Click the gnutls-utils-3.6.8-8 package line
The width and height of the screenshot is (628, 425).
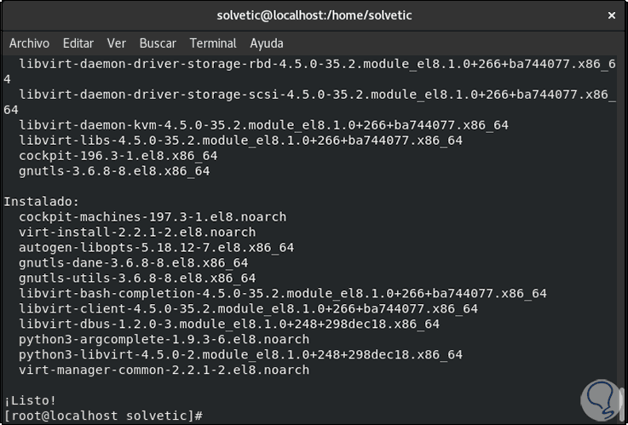tap(136, 278)
